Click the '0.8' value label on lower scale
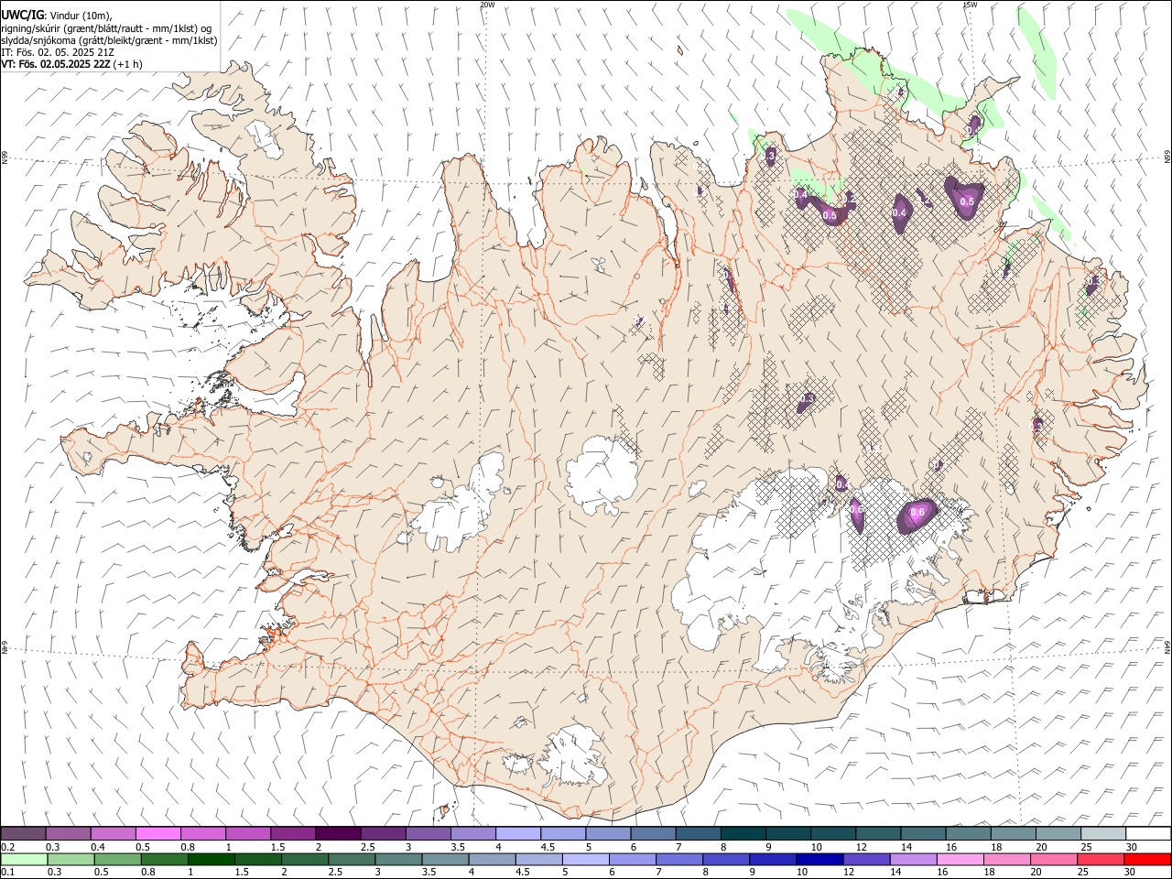Viewport: 1172px width, 879px height. click(x=148, y=872)
